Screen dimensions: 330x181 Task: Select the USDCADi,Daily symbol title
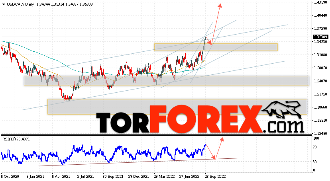(20, 4)
